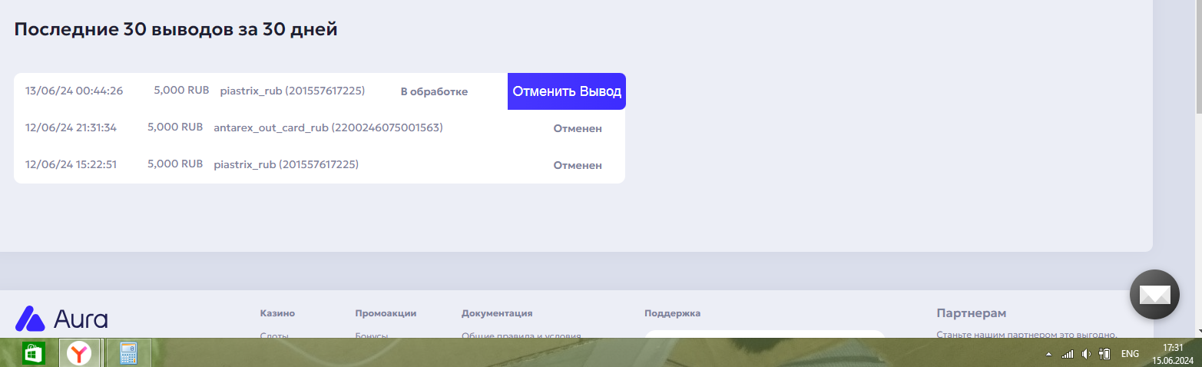Change ENG input language
1202x367 pixels.
click(x=1130, y=354)
